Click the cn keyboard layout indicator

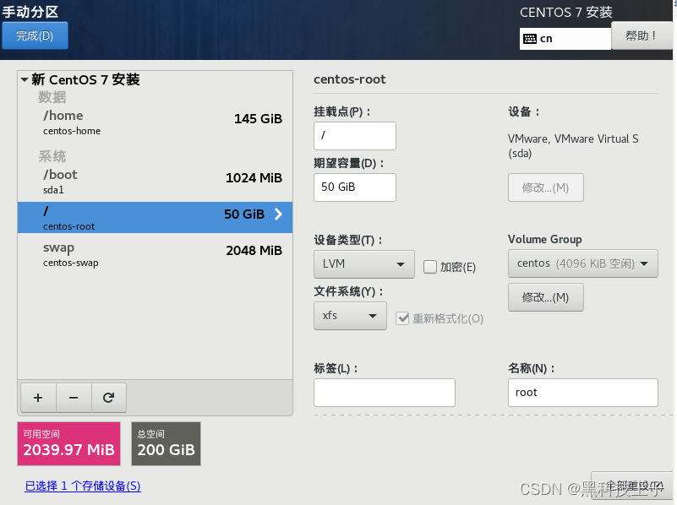tap(565, 39)
